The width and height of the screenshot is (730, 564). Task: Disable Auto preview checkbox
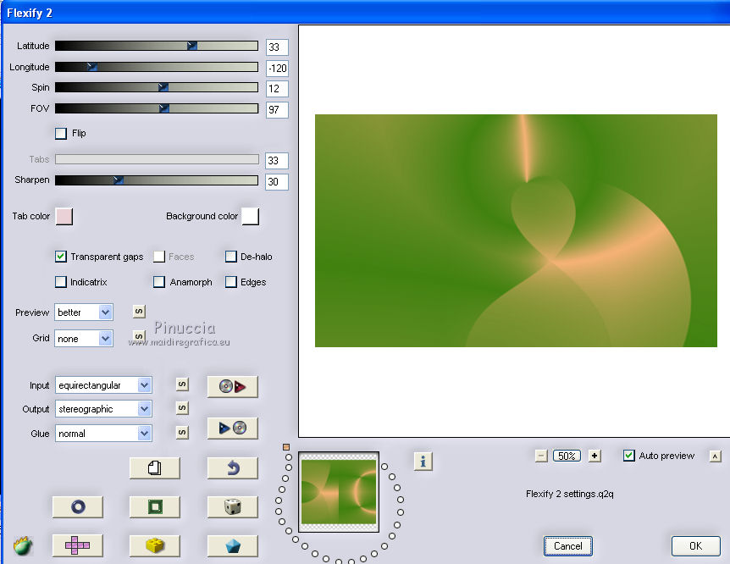(628, 456)
